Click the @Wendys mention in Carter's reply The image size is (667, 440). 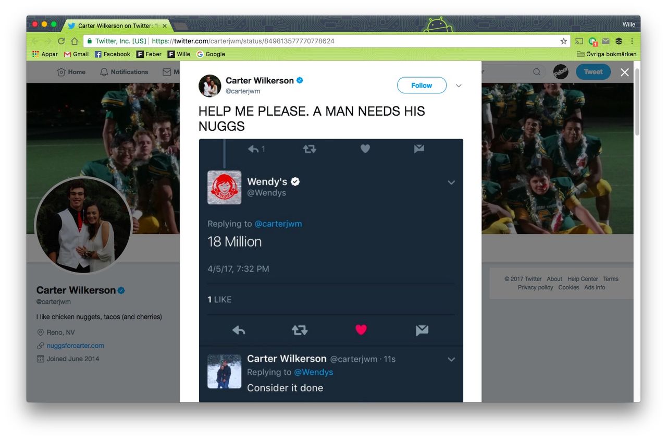[314, 372]
